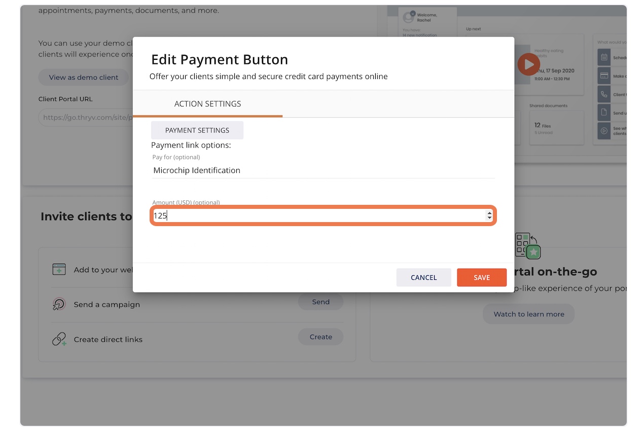
Task: Click the campaign icon next to Send a campaign
Action: [x=59, y=304]
